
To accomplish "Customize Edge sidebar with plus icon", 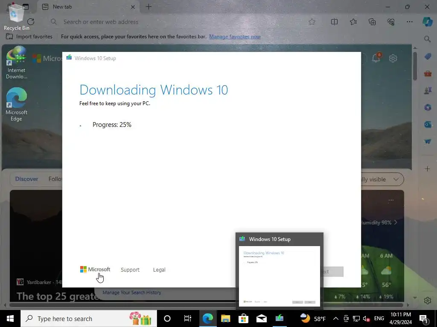I will 427,169.
